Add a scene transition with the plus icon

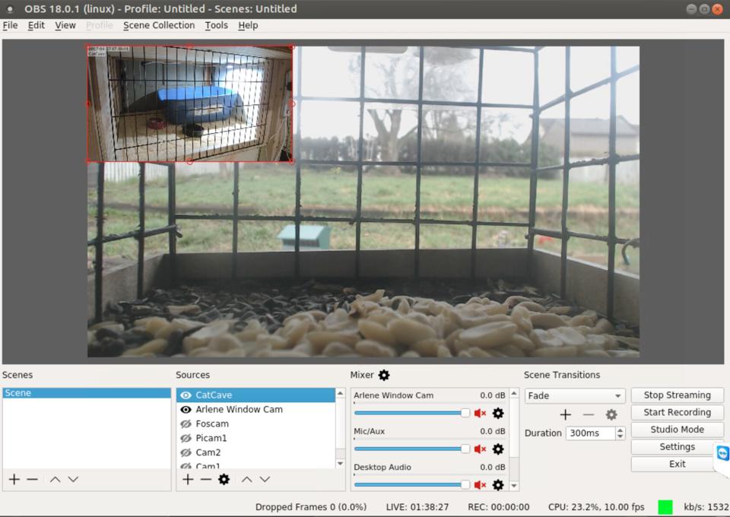coord(565,414)
